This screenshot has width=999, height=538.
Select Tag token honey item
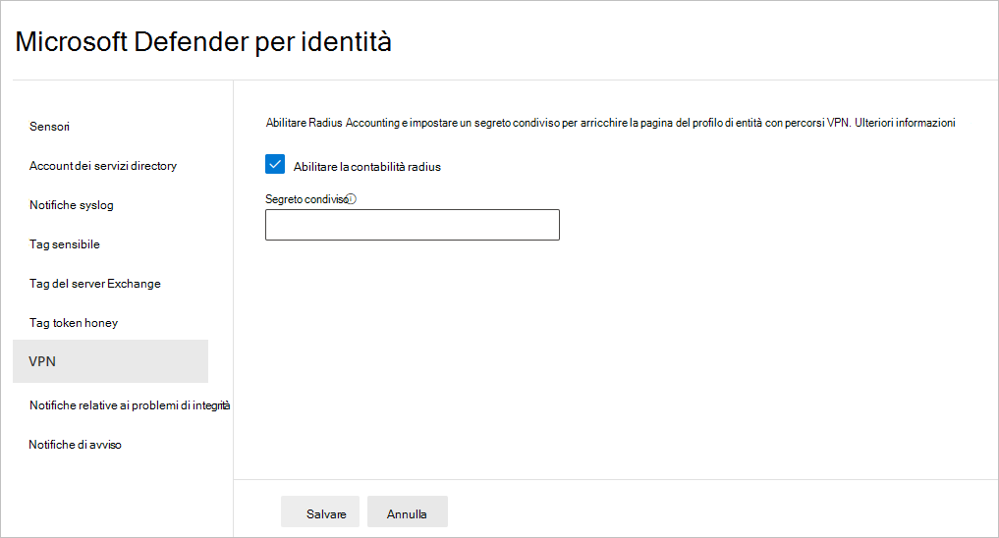pyautogui.click(x=74, y=323)
